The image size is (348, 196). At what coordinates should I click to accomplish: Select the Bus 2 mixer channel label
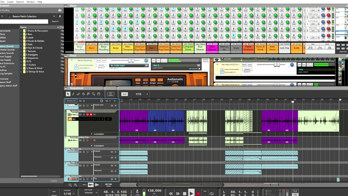tap(92, 48)
